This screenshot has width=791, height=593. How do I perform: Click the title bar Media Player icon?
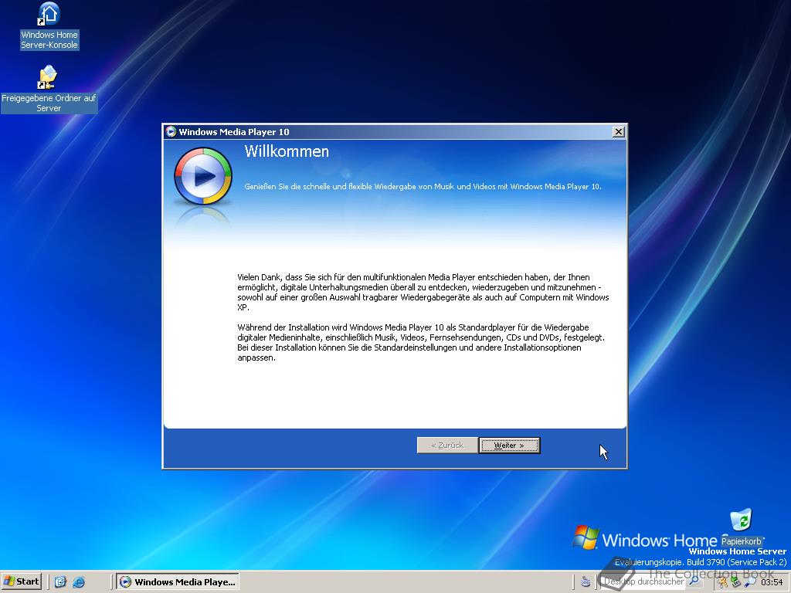(171, 131)
